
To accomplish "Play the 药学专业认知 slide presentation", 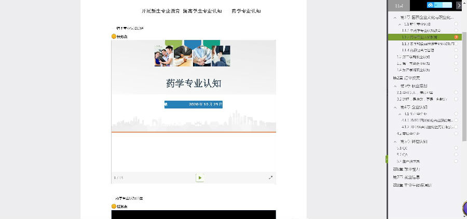I will tap(200, 178).
